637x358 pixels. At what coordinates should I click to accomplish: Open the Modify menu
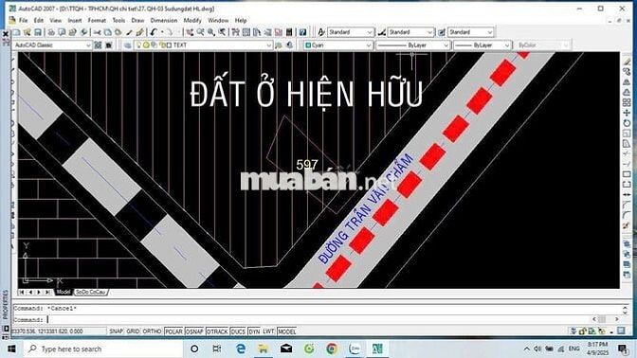click(192, 20)
